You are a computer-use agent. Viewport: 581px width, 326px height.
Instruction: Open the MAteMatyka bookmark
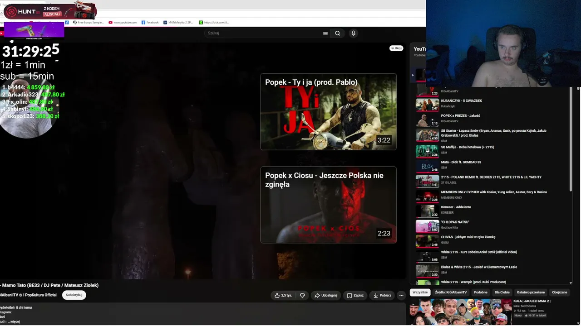coord(178,22)
